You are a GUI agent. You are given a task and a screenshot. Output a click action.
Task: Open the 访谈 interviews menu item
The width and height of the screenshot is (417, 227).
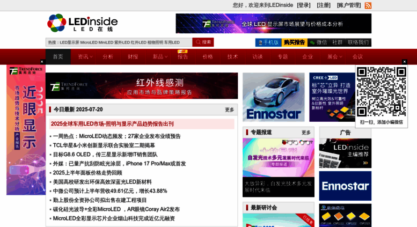coord(258,57)
